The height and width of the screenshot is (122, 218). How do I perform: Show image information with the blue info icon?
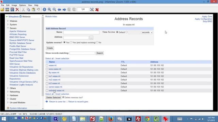tap(44, 9)
